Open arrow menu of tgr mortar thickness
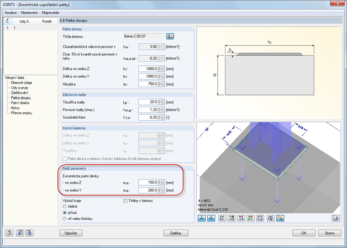 click(163, 102)
